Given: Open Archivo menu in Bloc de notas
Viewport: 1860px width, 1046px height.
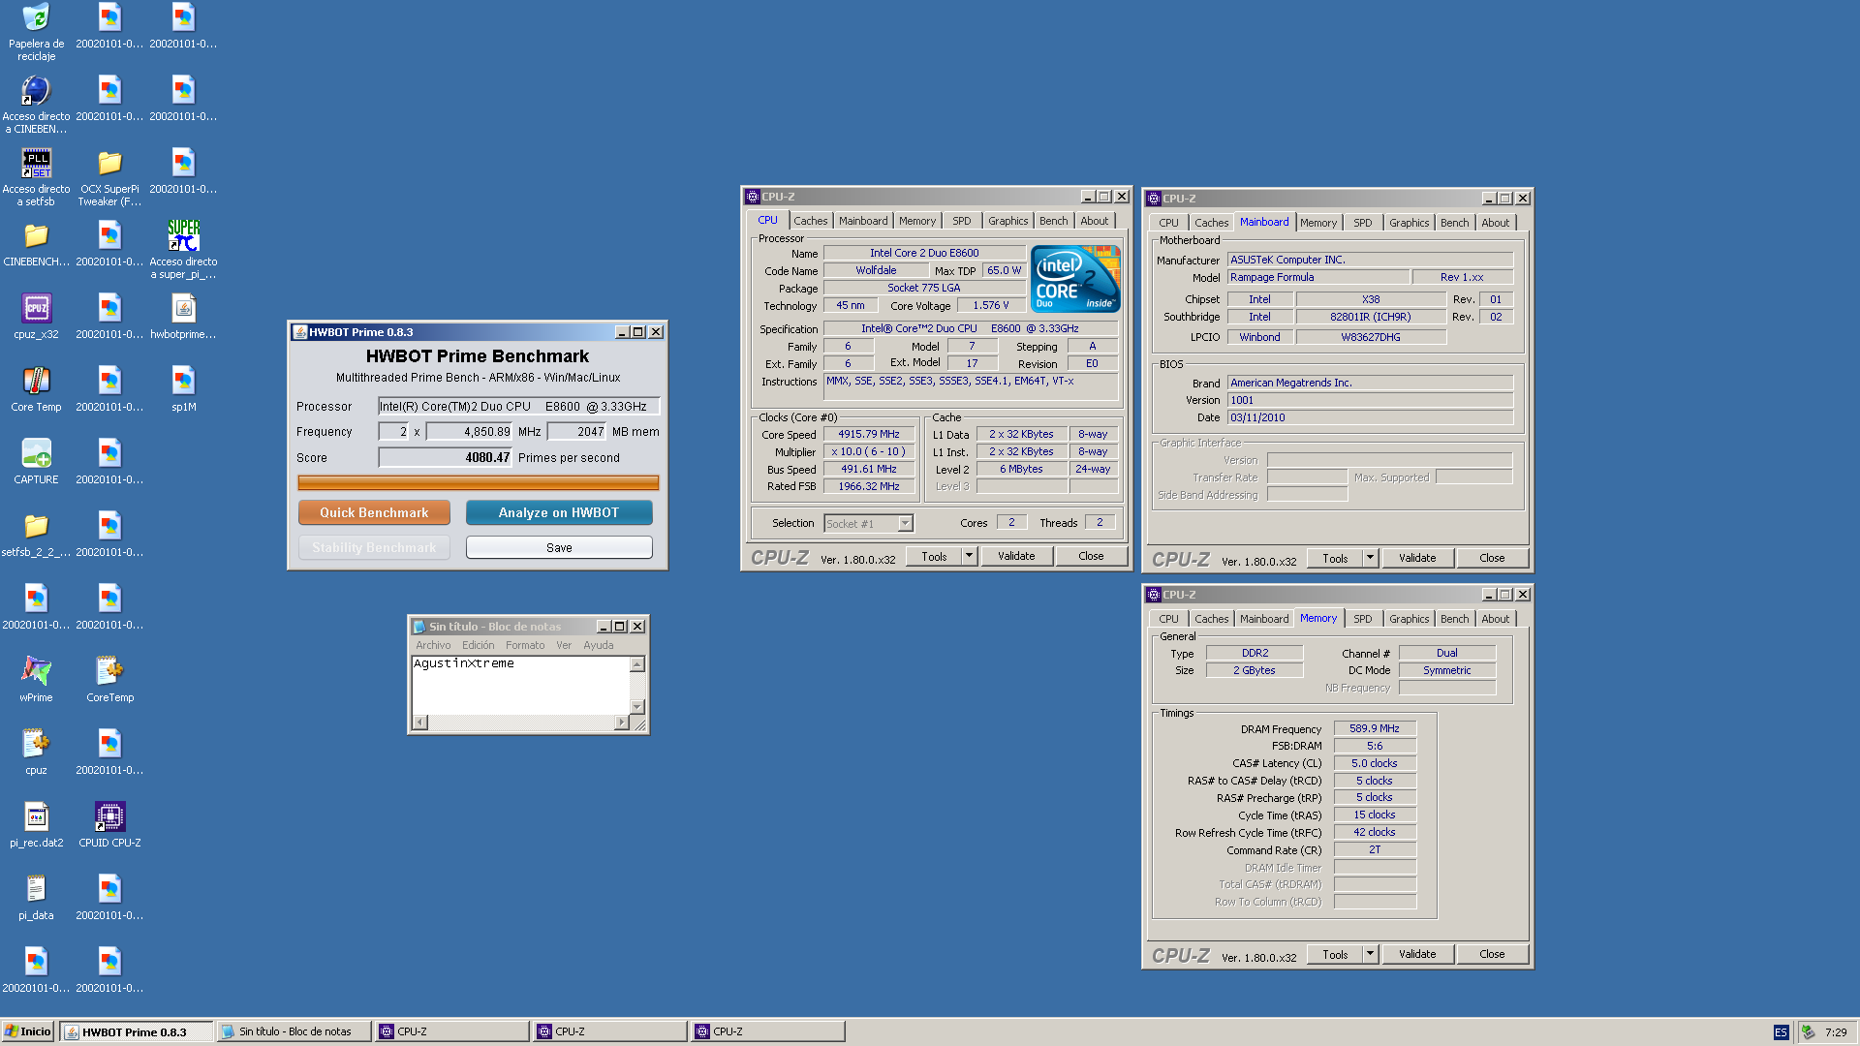Looking at the screenshot, I should [x=433, y=645].
